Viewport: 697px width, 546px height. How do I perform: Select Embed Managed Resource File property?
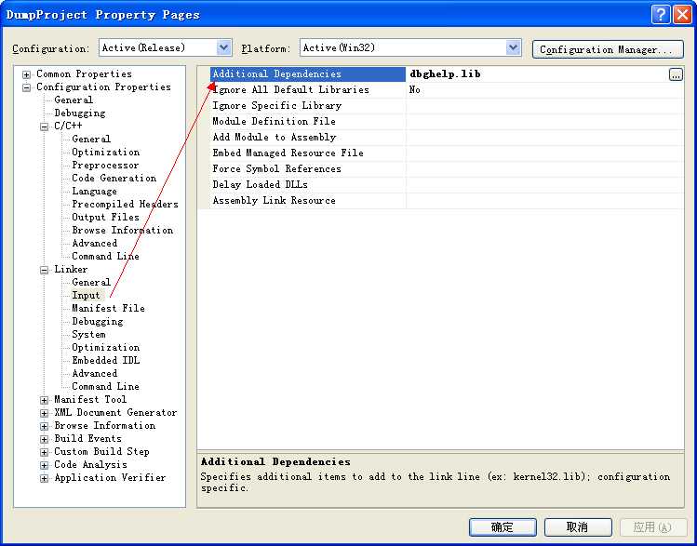coord(308,153)
